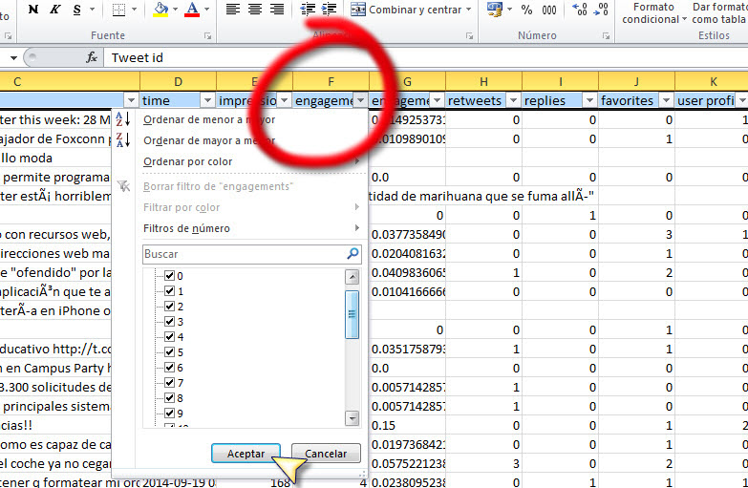
Task: Open the Filtros de número submenu
Action: click(186, 228)
